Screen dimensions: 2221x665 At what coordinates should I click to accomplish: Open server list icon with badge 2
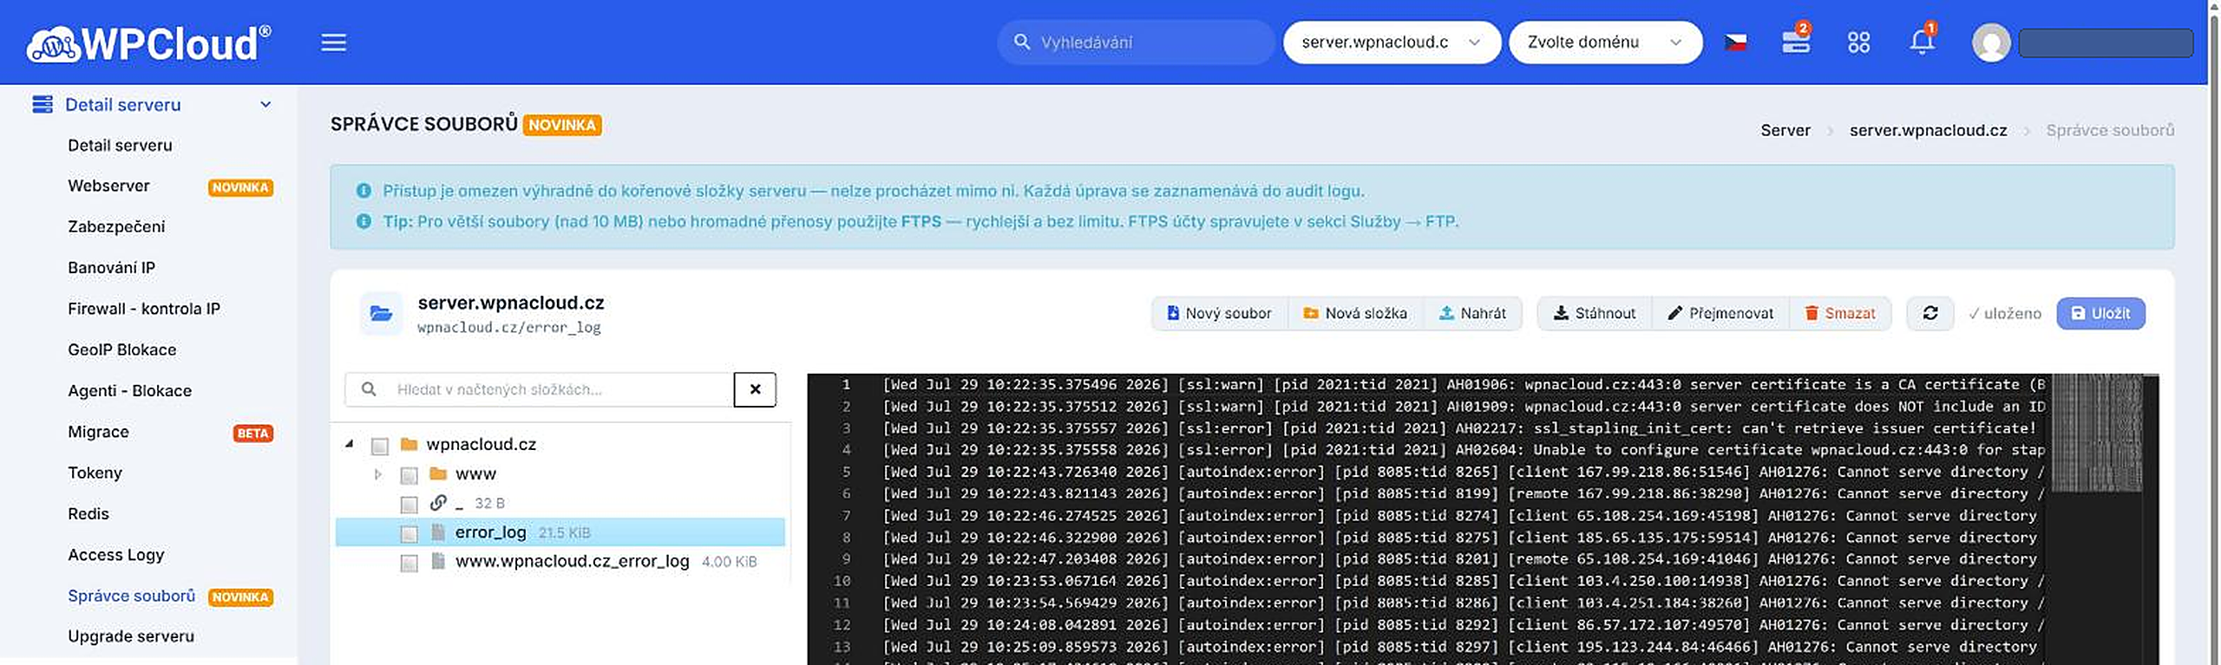pyautogui.click(x=1796, y=41)
